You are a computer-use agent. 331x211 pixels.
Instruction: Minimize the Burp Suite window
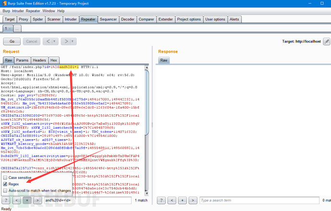tap(310, 3)
